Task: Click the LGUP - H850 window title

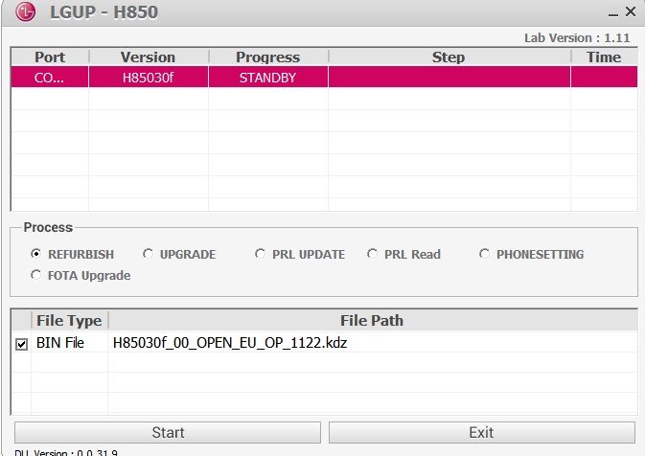Action: point(104,12)
